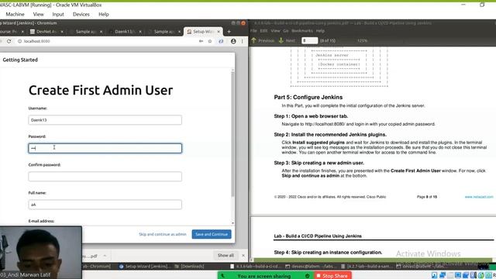
Task: Open the Chromium profile avatar
Action: click(233, 41)
